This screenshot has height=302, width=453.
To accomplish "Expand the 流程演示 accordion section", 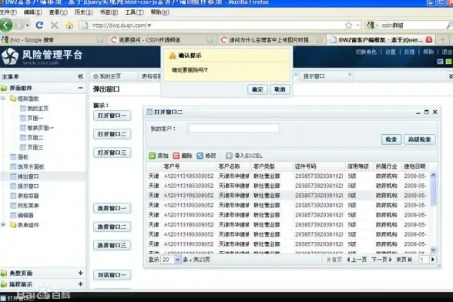I will 80,284.
